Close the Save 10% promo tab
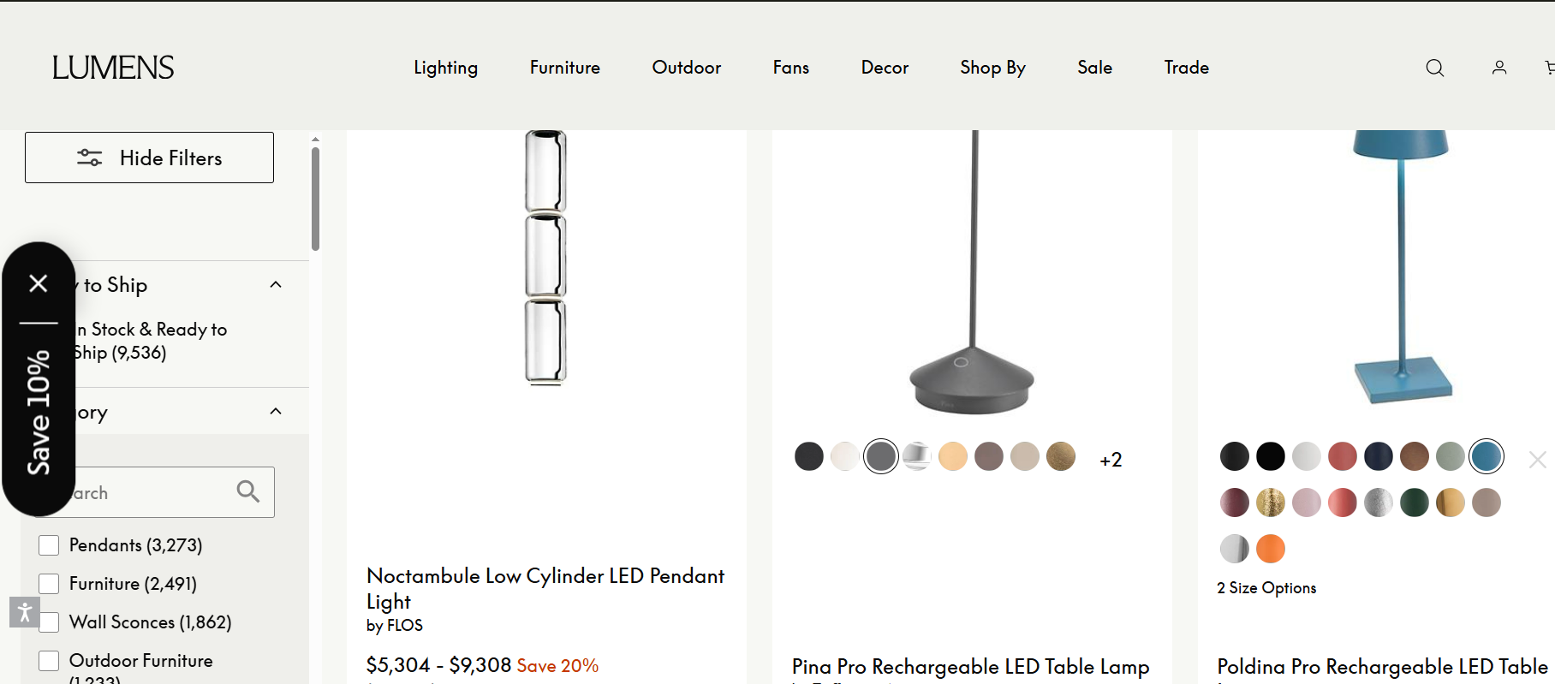Screen dimensions: 1555x684 click(x=39, y=283)
